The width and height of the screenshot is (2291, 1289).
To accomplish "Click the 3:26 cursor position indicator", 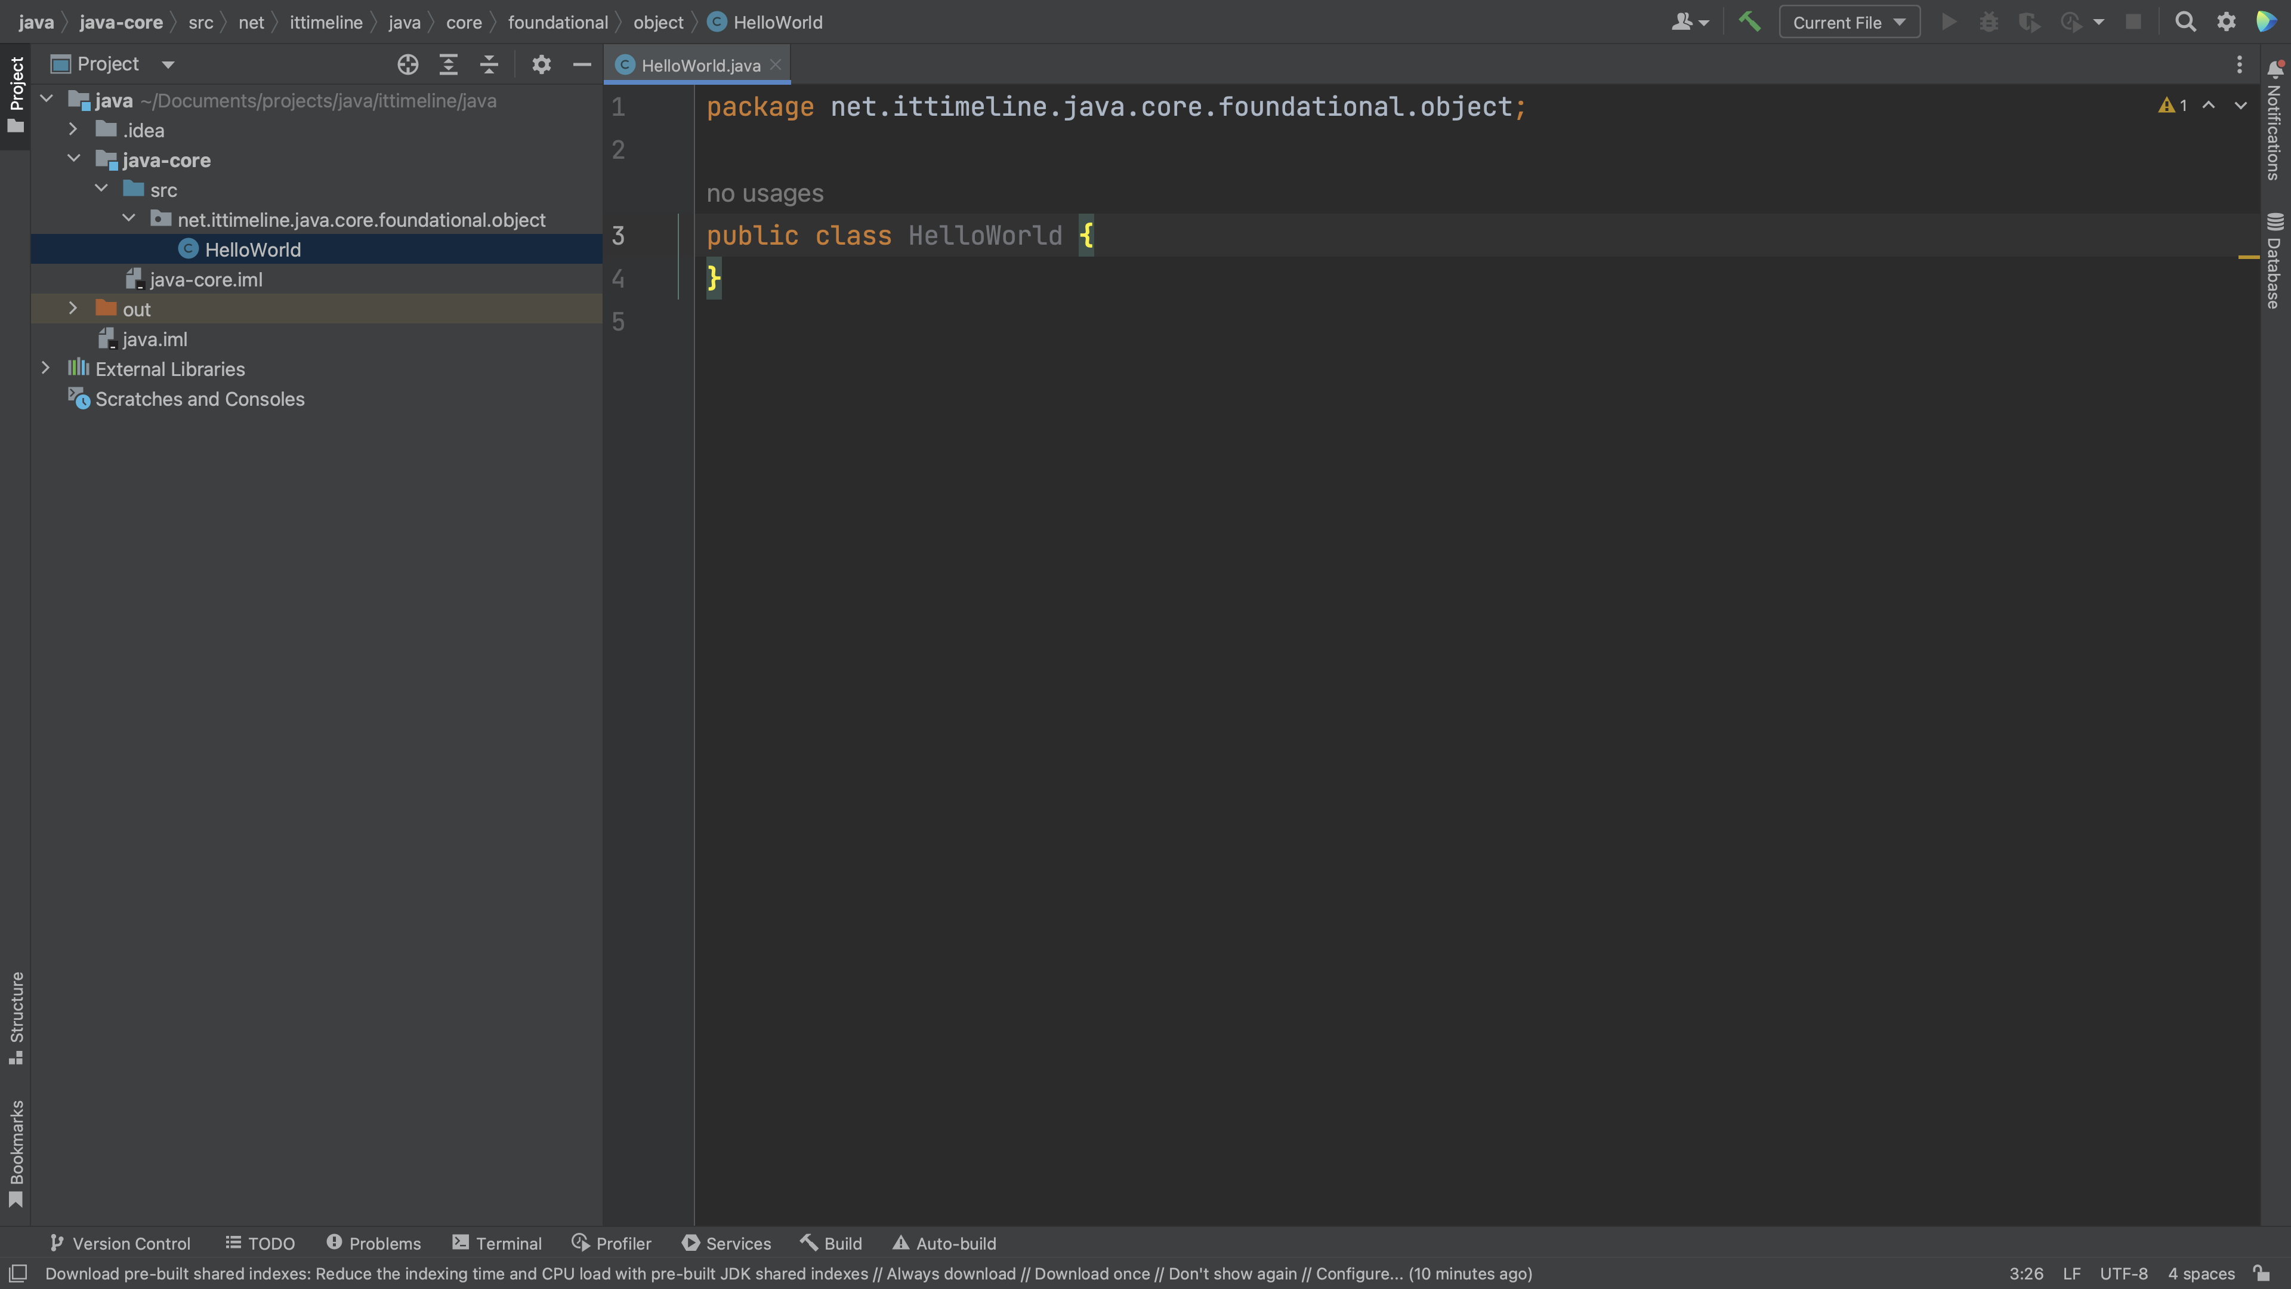I will [2026, 1273].
